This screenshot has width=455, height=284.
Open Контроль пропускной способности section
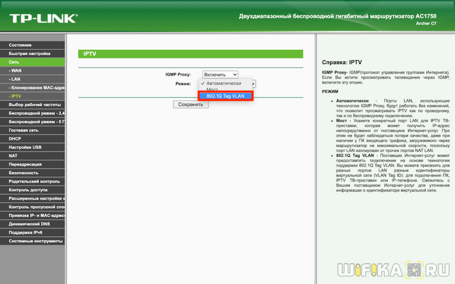32,207
